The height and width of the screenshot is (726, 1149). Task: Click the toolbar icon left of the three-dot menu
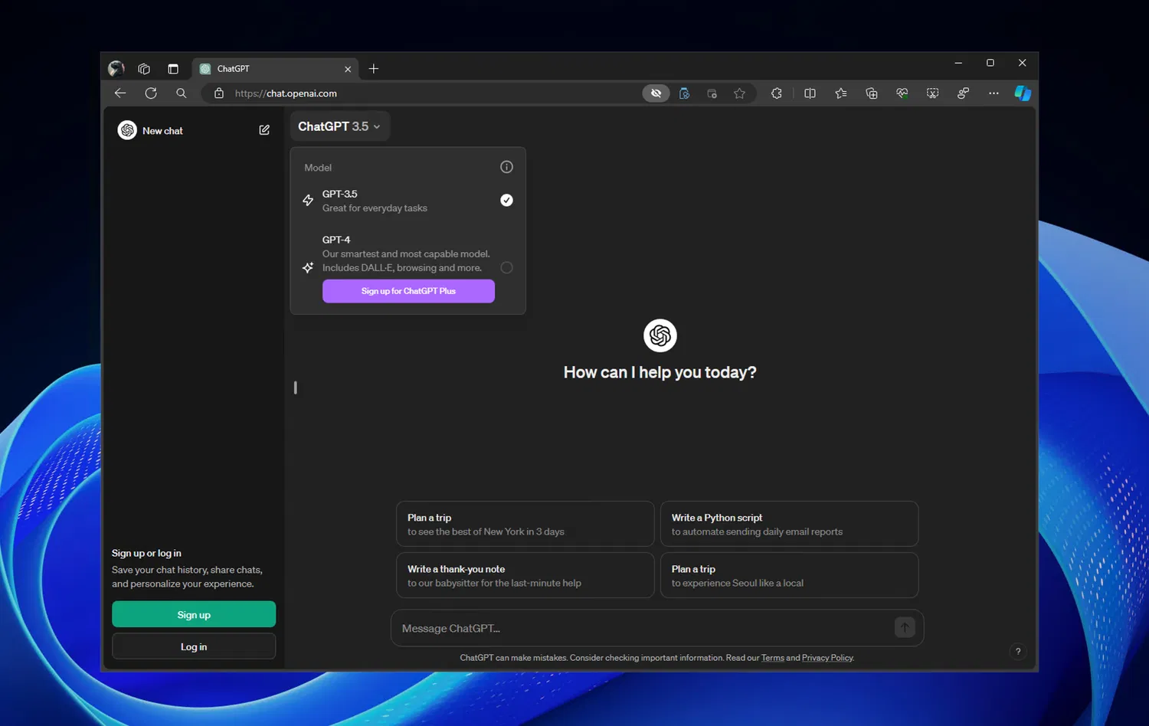pyautogui.click(x=964, y=93)
